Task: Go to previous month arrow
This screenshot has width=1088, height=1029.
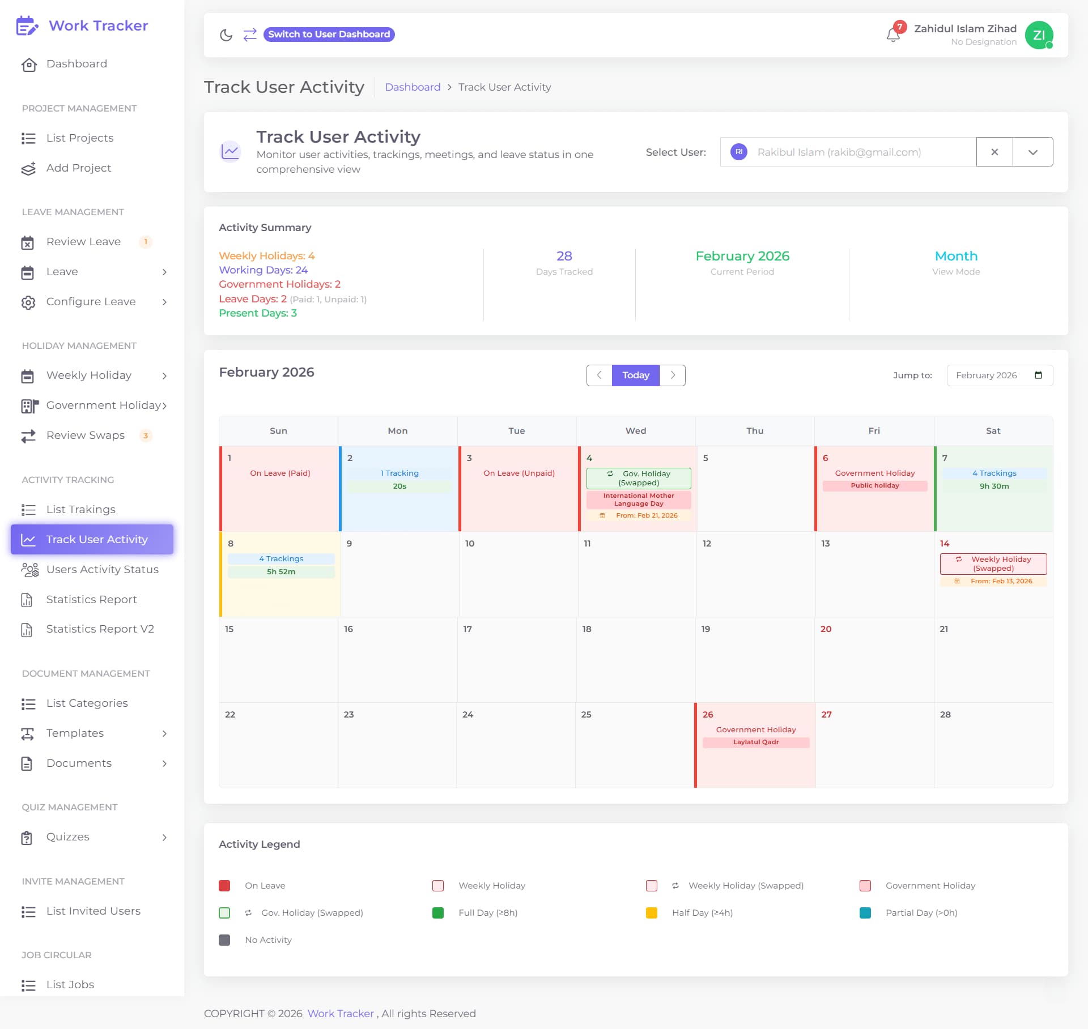Action: [x=599, y=375]
